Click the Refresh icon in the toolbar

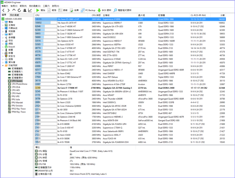click(x=18, y=10)
